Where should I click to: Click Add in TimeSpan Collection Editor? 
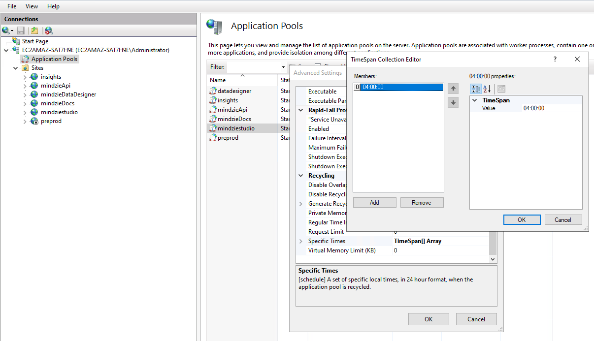(x=374, y=203)
